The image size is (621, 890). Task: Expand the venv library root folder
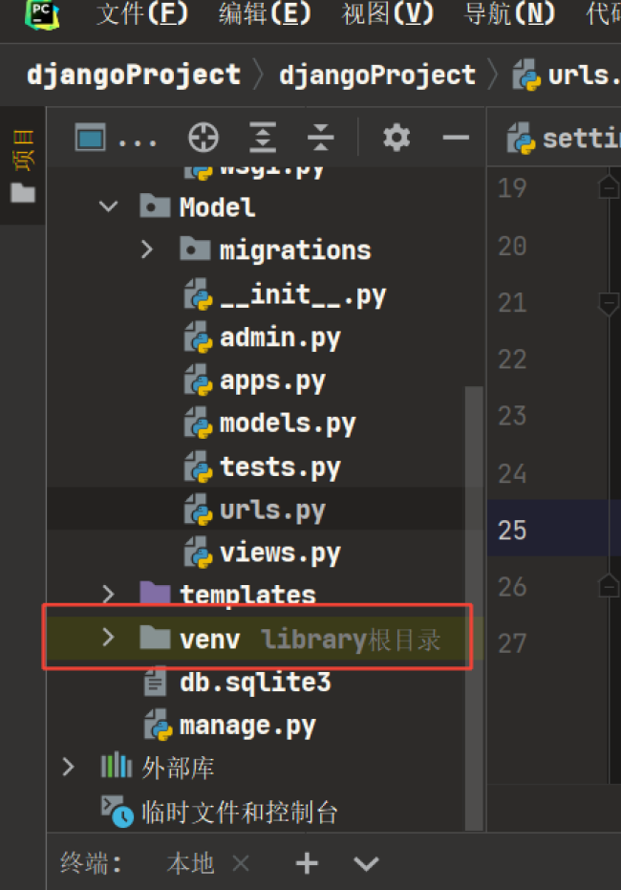point(109,638)
